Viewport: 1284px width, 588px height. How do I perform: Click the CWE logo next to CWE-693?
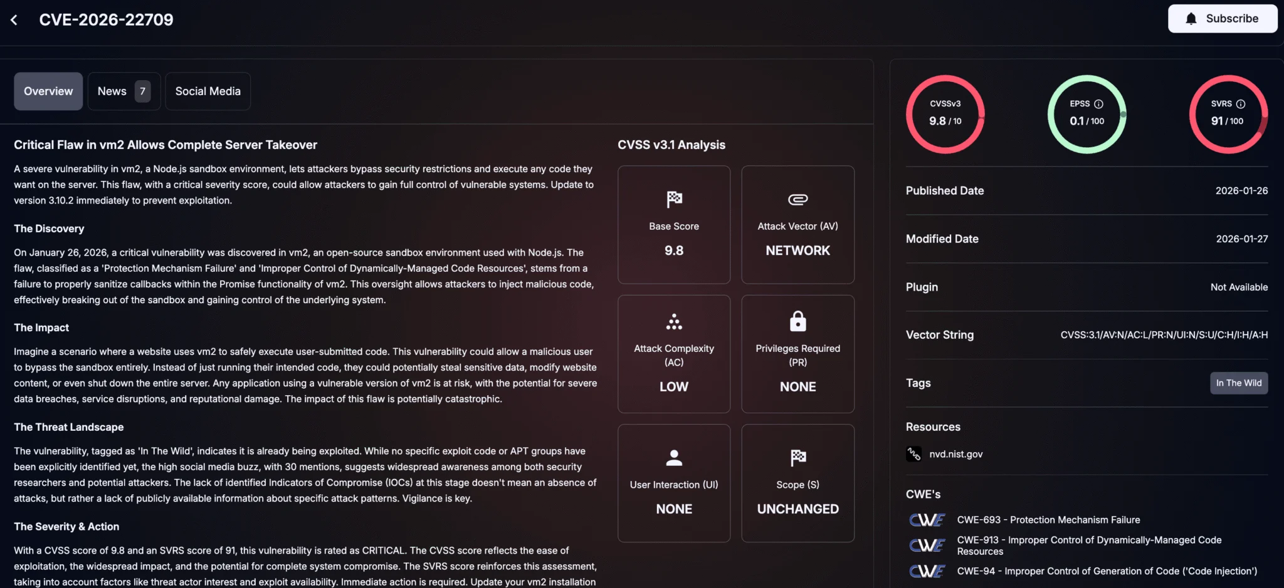point(927,520)
